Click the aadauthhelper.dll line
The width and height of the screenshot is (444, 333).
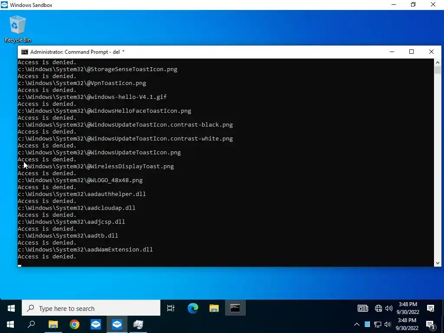[82, 194]
